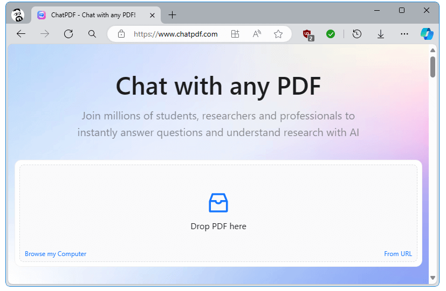This screenshot has height=291, width=446.
Task: Select the ChatPDF browser tab
Action: click(96, 15)
